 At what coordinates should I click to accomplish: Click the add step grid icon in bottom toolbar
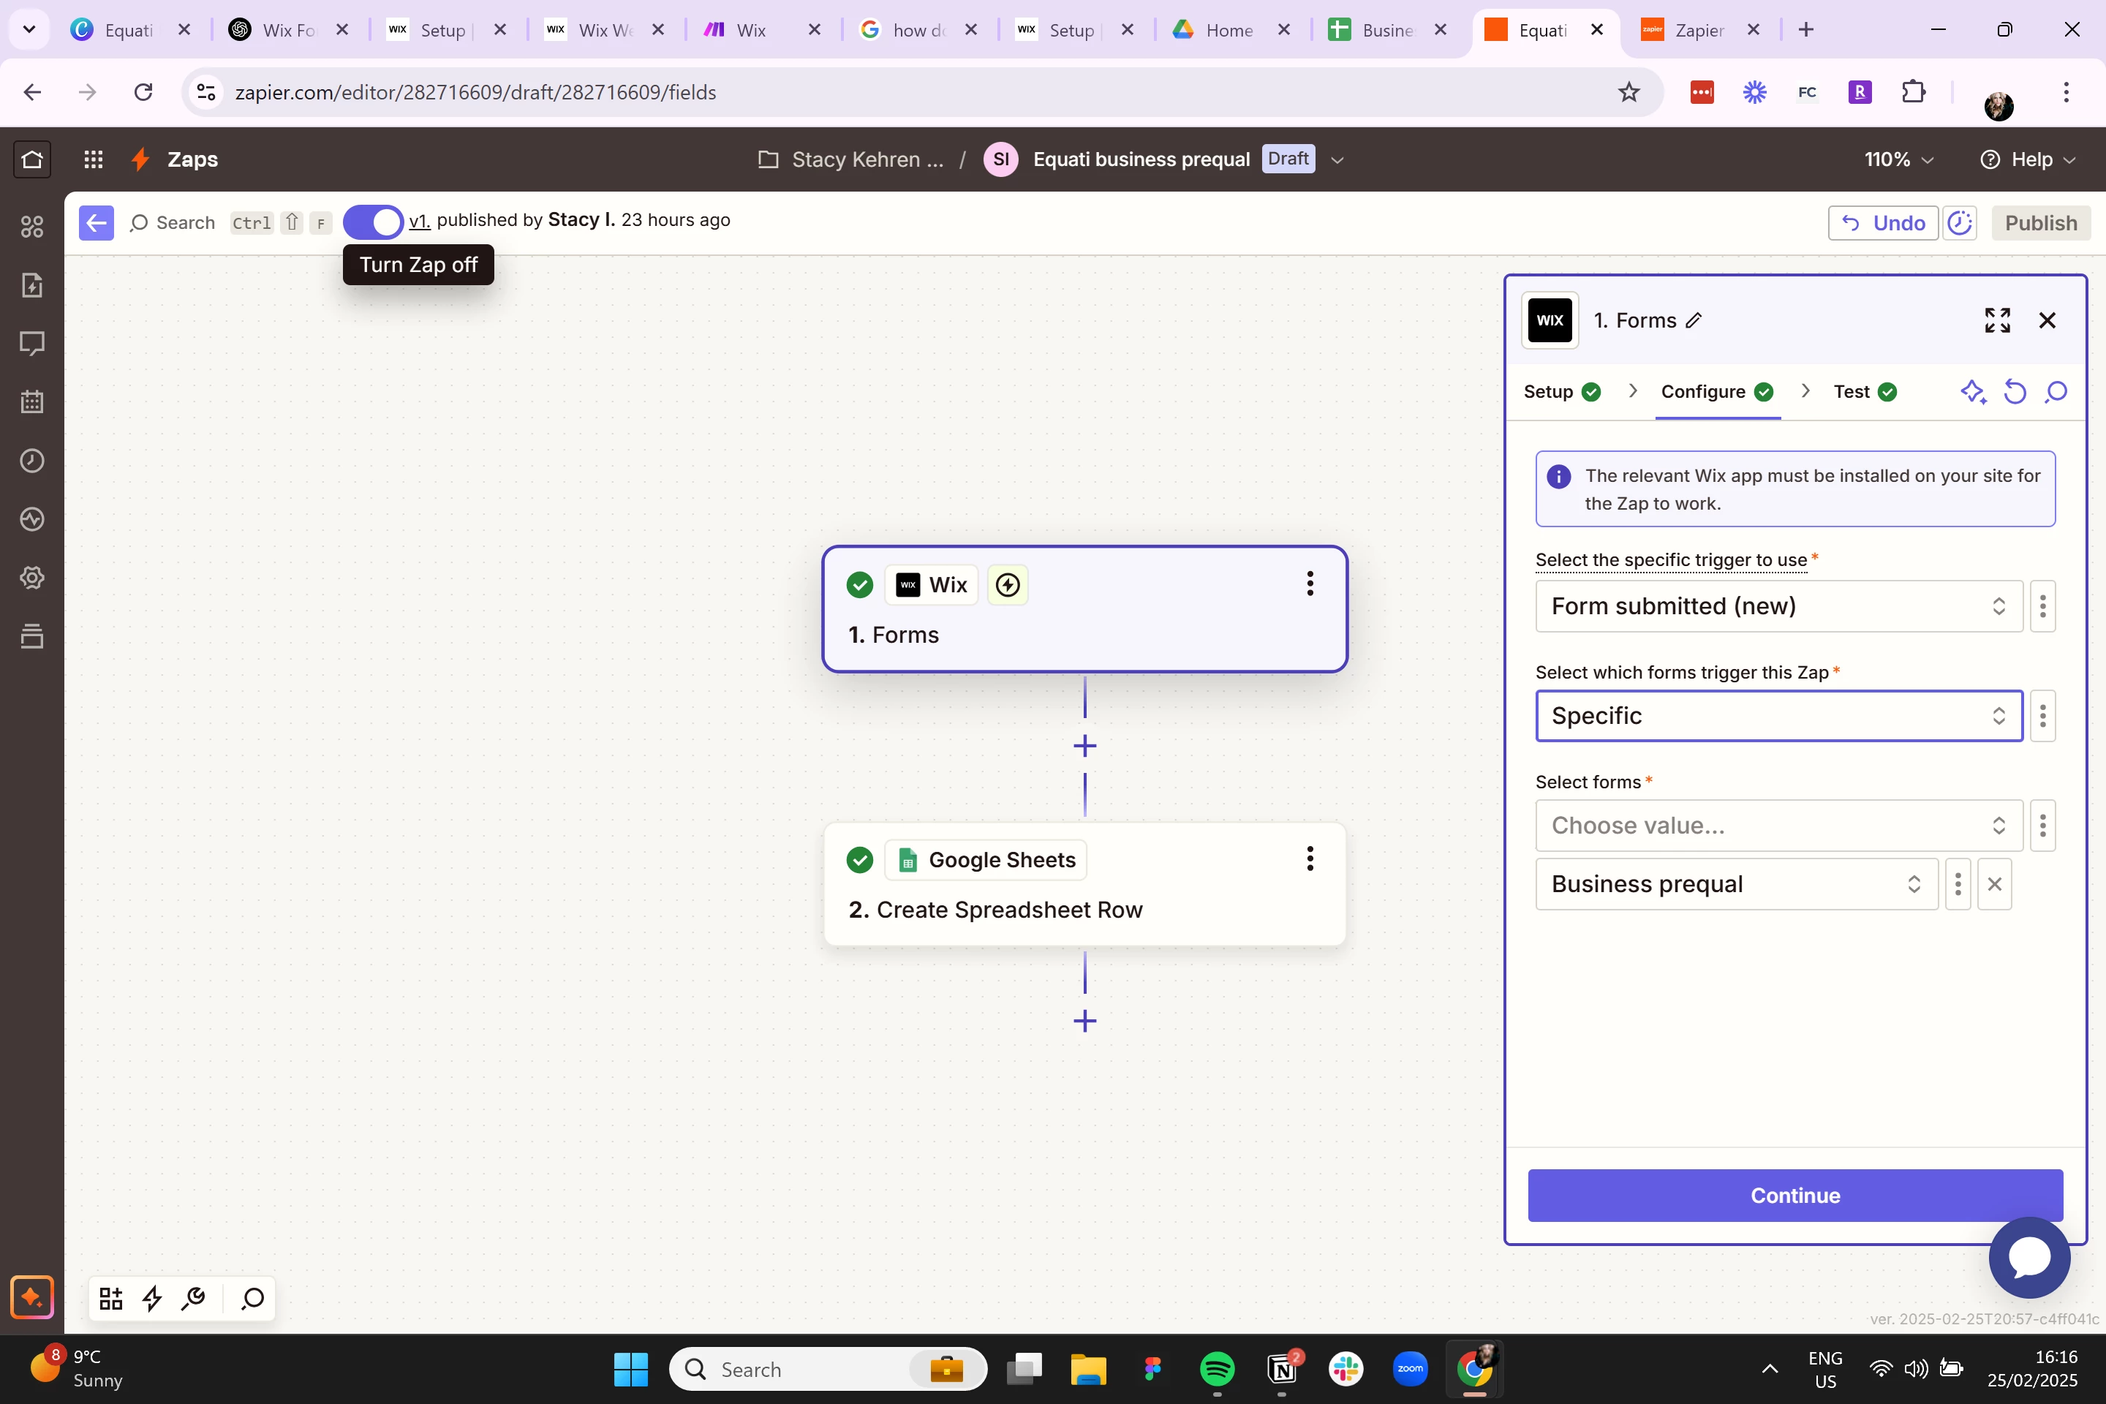pyautogui.click(x=111, y=1299)
